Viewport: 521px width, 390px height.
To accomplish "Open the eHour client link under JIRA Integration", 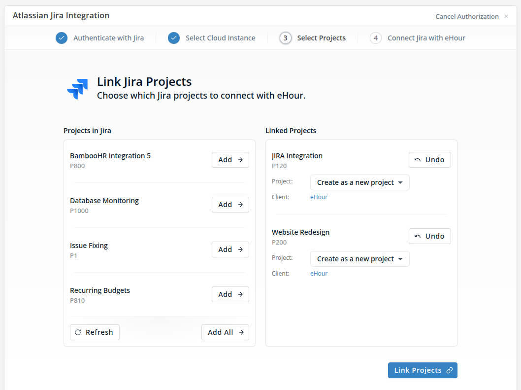I will 319,197.
